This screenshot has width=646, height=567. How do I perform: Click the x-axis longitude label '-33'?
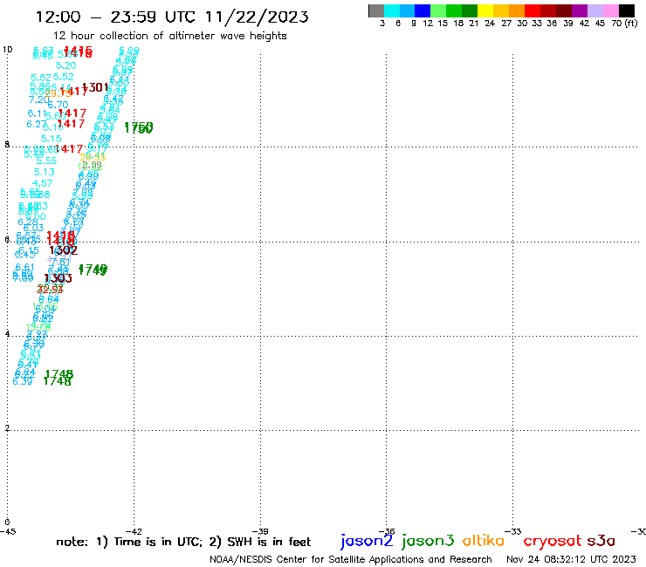[x=513, y=531]
